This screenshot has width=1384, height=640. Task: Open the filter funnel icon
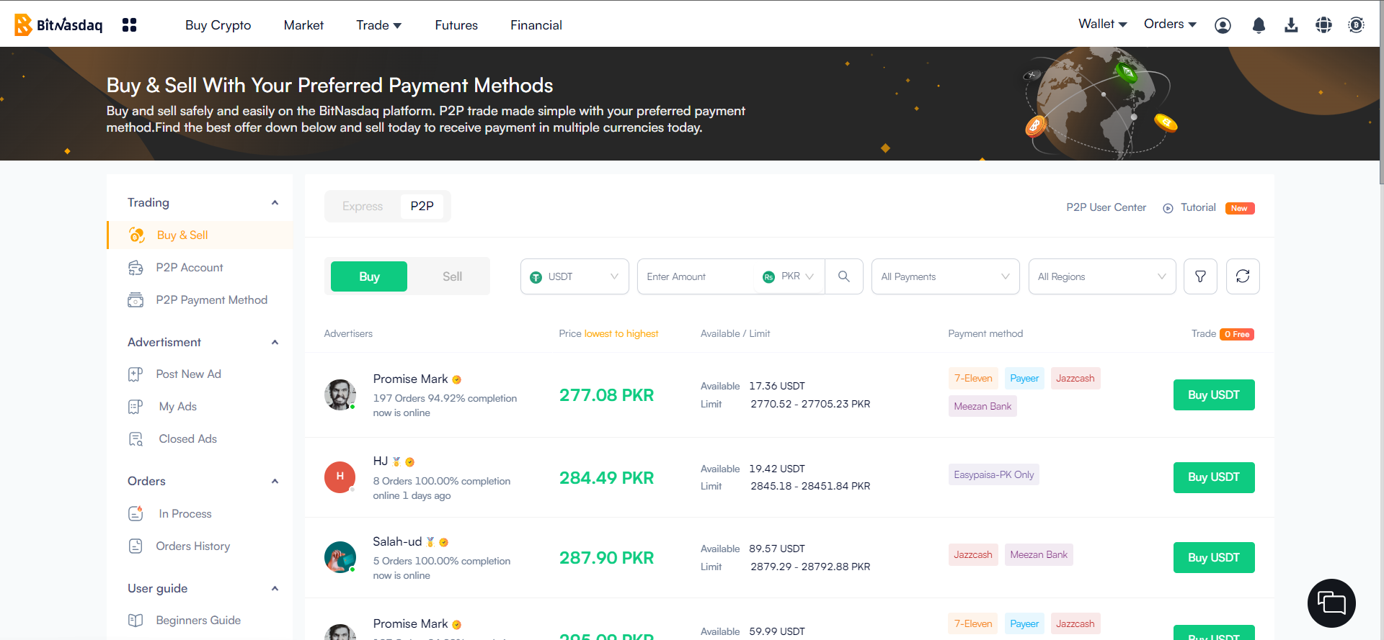coord(1201,276)
